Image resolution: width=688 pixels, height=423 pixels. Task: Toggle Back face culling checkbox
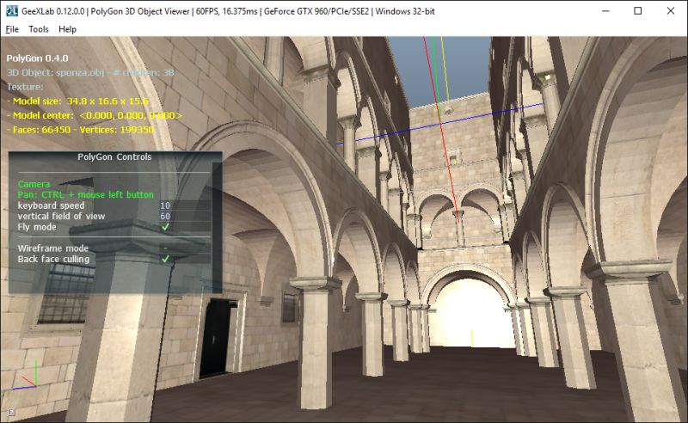(165, 259)
